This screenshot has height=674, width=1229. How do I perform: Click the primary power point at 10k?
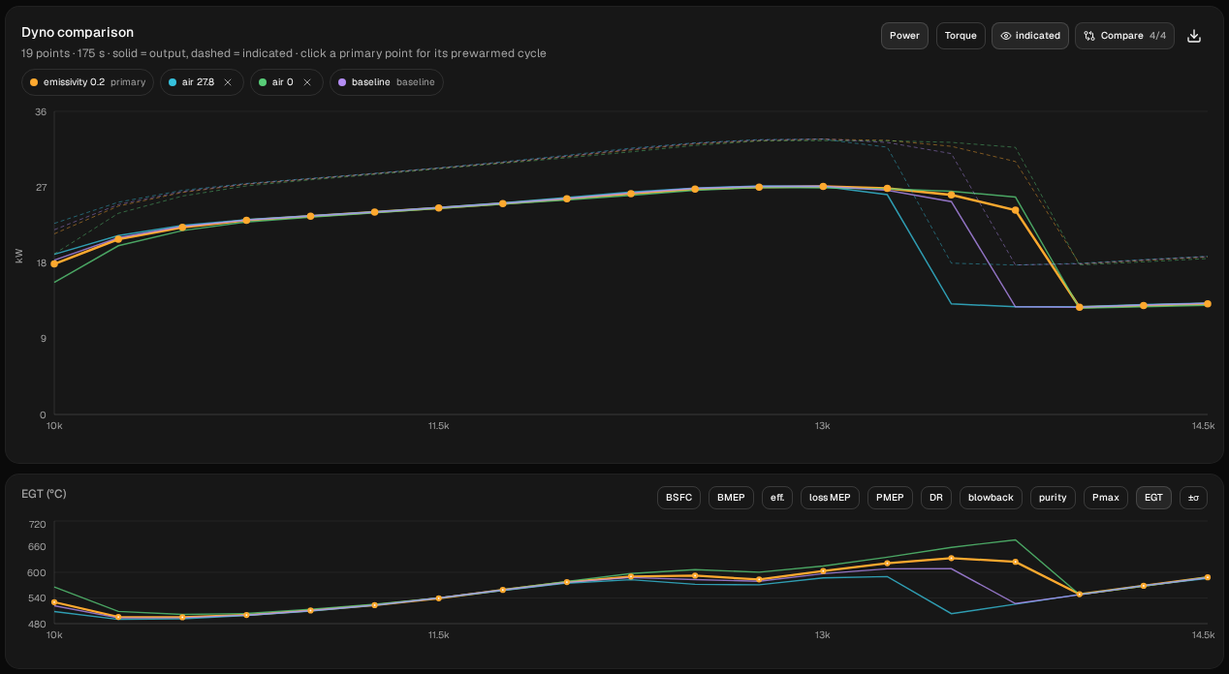(54, 263)
